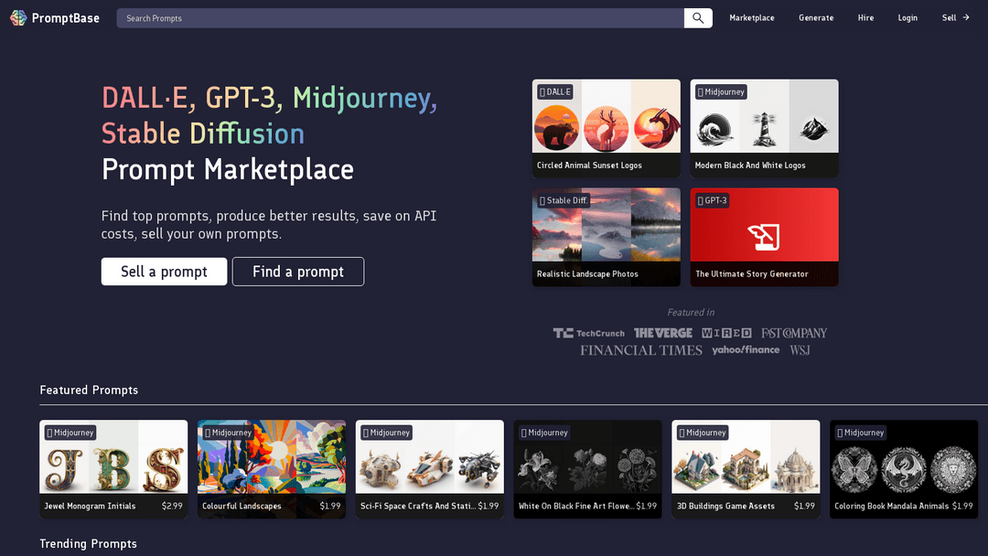
Task: Click the PromptBase brand name
Action: click(66, 18)
